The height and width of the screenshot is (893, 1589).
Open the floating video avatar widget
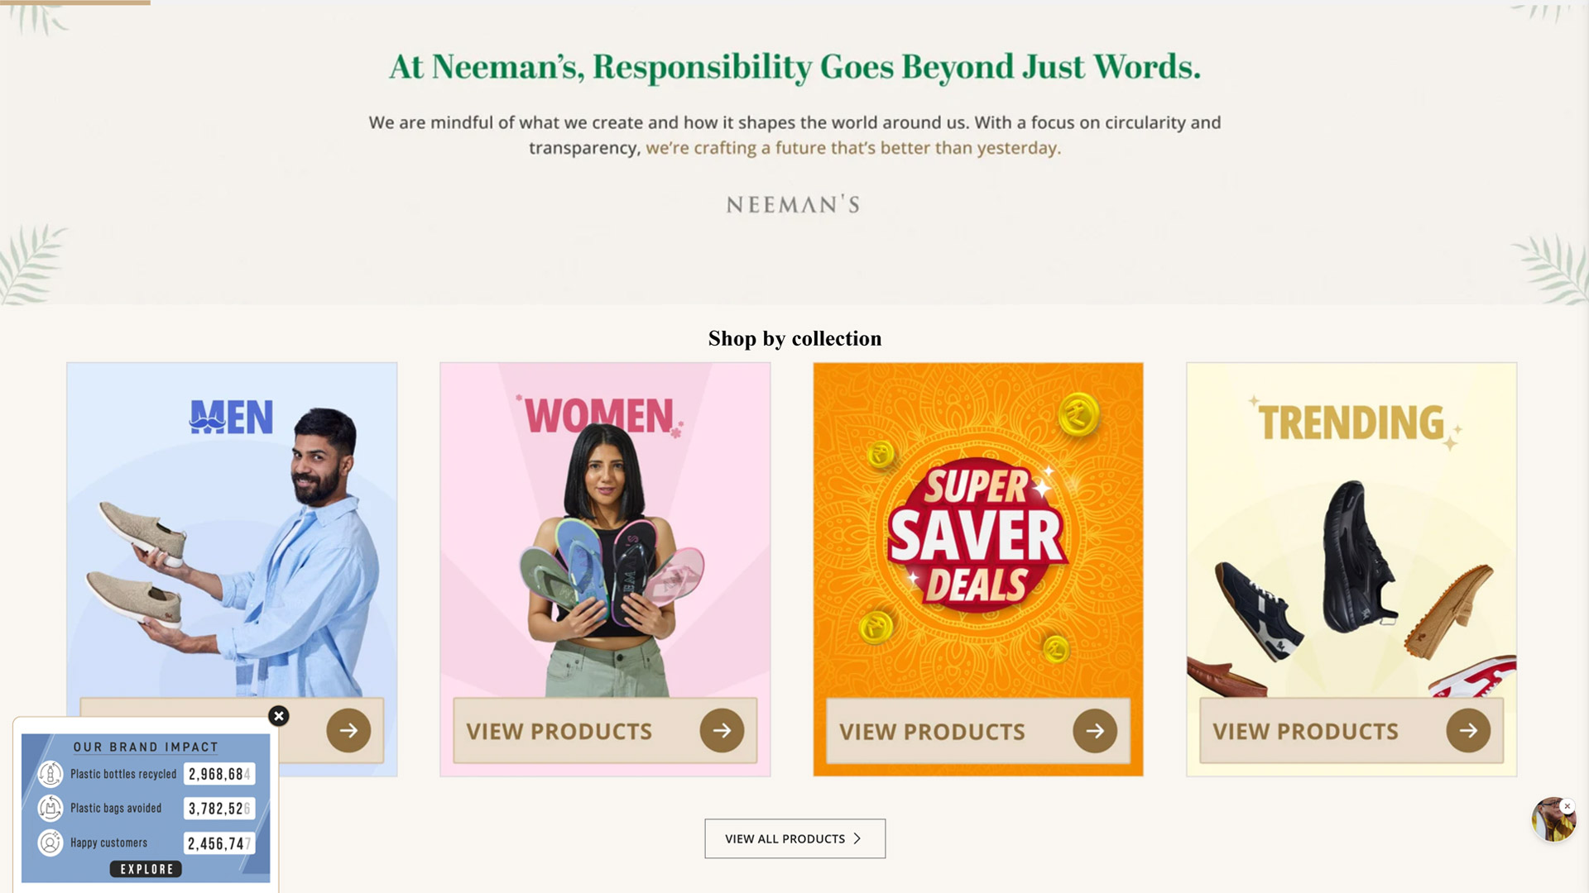coord(1551,822)
